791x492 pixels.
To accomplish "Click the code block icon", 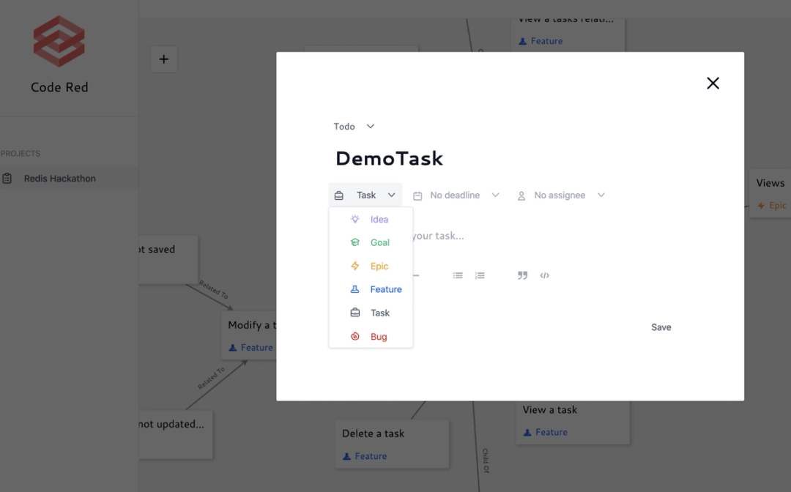I will 545,275.
